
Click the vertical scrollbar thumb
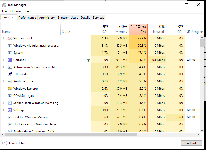(202, 43)
